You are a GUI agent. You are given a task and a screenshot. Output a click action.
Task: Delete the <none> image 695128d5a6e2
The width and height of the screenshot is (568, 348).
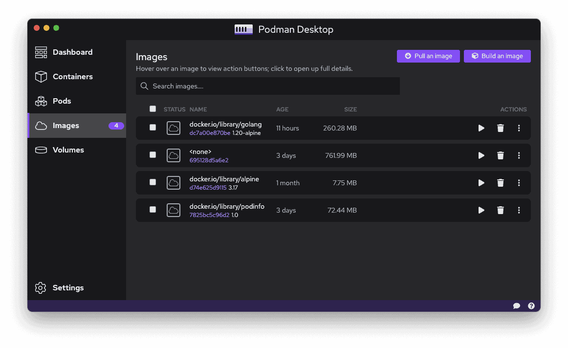pos(500,155)
